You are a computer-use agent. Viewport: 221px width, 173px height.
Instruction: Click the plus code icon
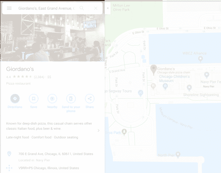pos(9,168)
